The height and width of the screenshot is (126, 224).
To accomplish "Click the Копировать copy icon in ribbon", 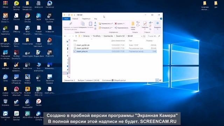I will pyautogui.click(x=83, y=23).
